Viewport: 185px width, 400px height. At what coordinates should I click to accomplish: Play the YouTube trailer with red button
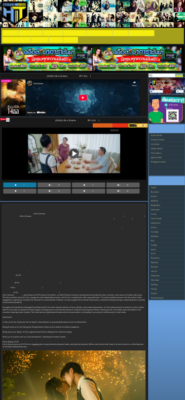click(83, 98)
